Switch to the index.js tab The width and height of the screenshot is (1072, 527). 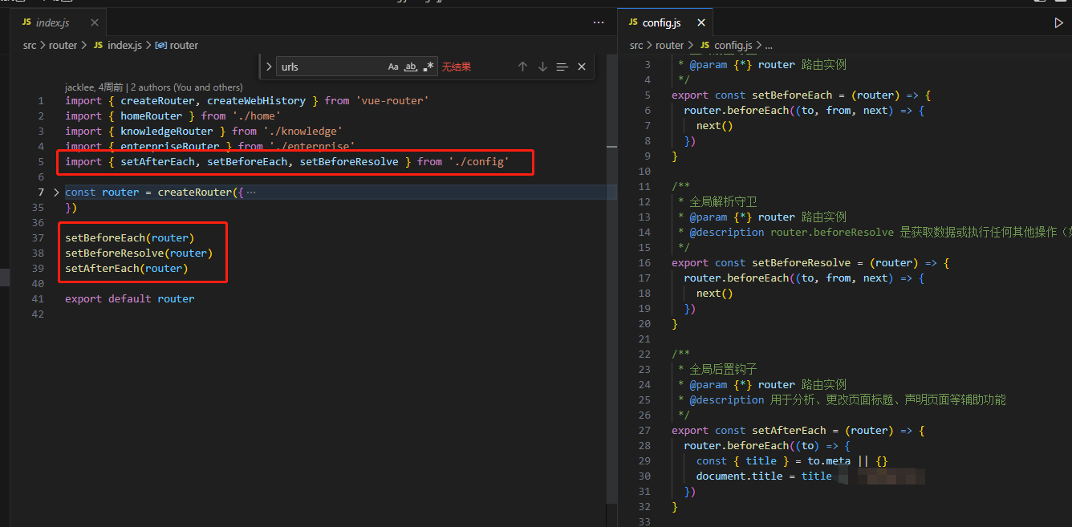(x=52, y=22)
